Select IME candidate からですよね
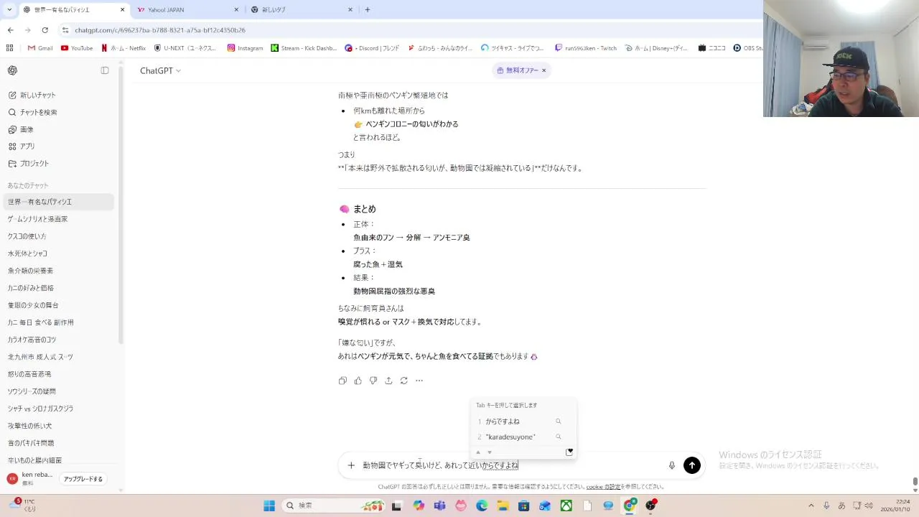 tap(503, 421)
